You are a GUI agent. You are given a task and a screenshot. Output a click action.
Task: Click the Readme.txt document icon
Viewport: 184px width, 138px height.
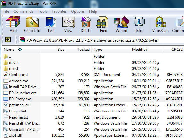[6, 117]
